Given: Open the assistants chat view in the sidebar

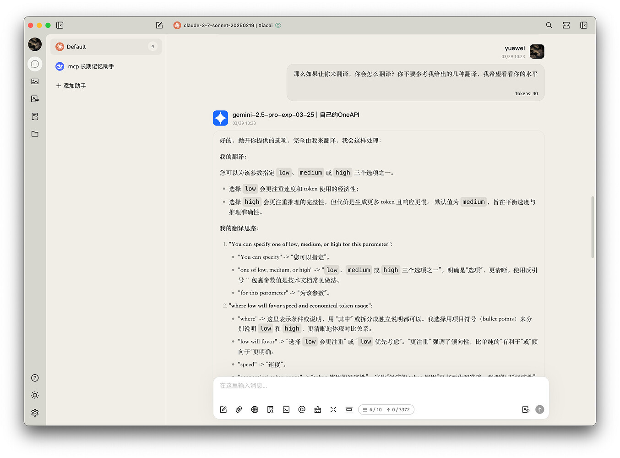Looking at the screenshot, I should click(35, 64).
